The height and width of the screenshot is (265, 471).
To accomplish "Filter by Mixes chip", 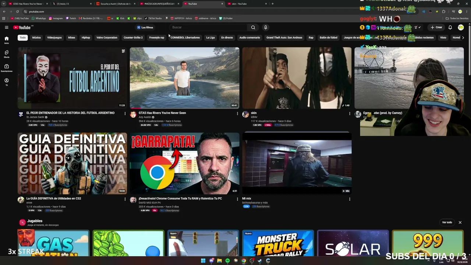I will point(71,38).
